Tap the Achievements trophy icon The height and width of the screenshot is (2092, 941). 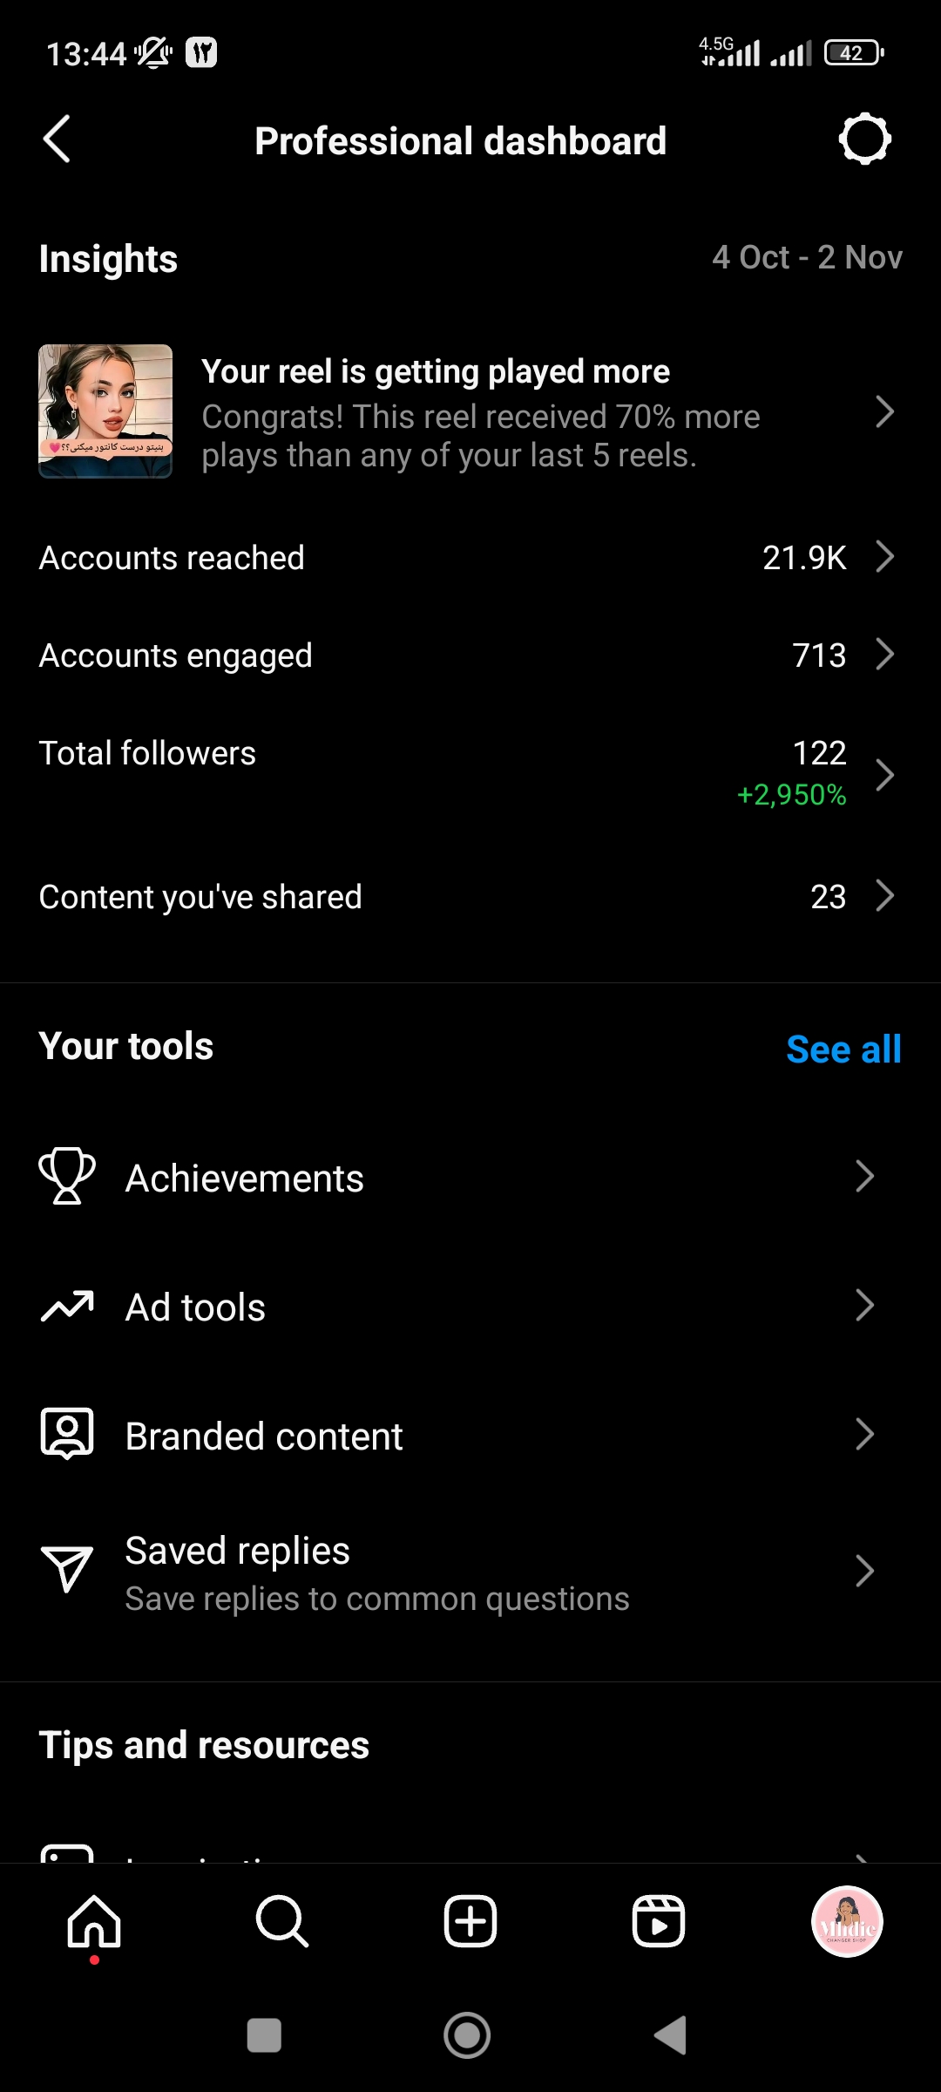click(x=67, y=1176)
